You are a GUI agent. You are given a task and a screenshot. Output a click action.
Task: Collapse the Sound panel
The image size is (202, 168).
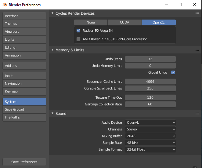pos(52,113)
